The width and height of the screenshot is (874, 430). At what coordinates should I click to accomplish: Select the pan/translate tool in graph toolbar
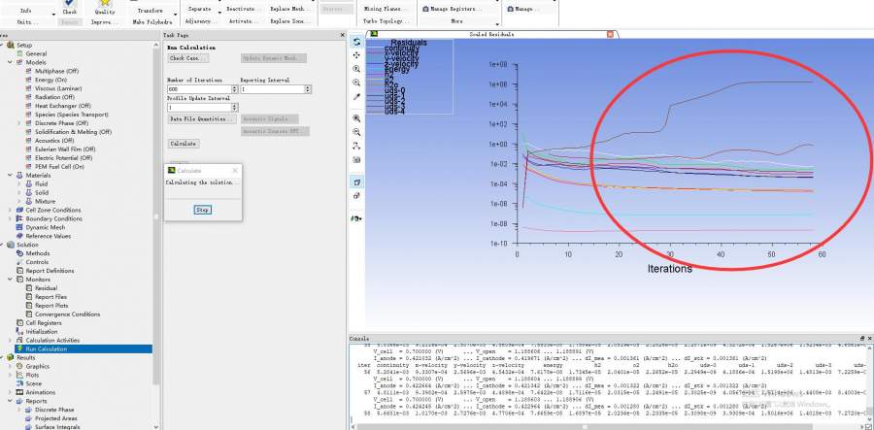[356, 55]
